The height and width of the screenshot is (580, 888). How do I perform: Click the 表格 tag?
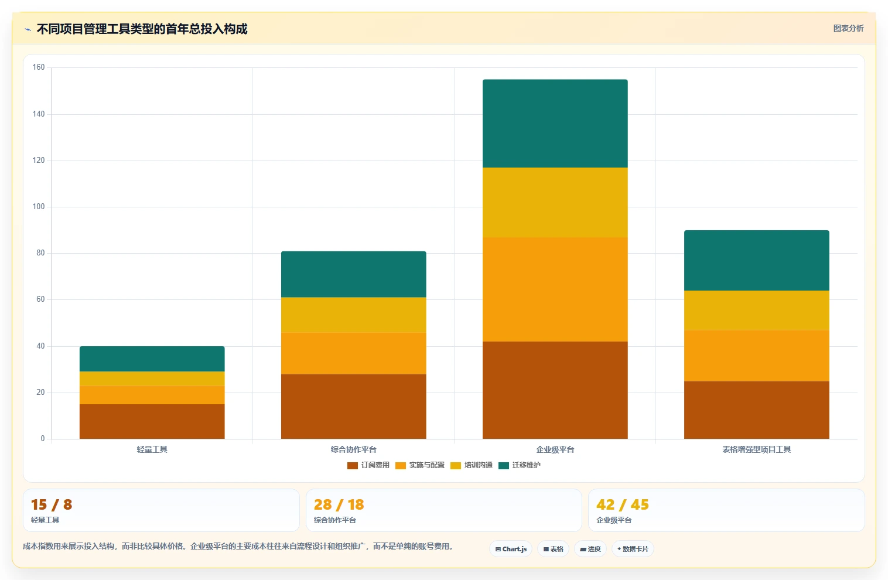[553, 549]
